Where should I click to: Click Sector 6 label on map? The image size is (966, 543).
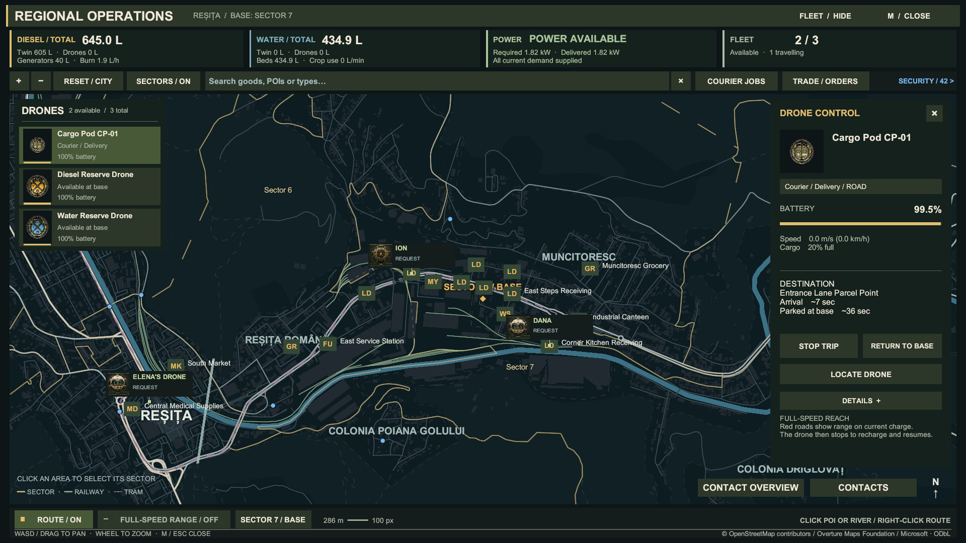click(278, 190)
